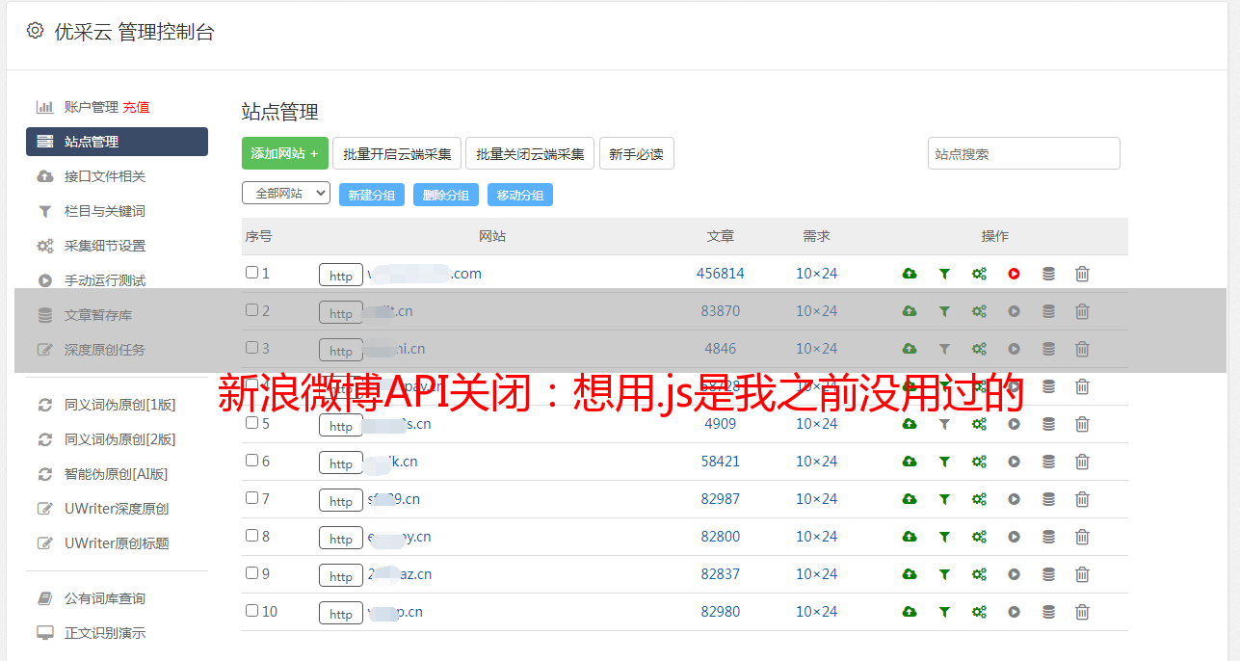Tick the checkbox for site 7
This screenshot has height=661, width=1240.
click(x=251, y=498)
